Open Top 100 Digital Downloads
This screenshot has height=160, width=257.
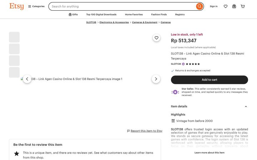coord(101,15)
